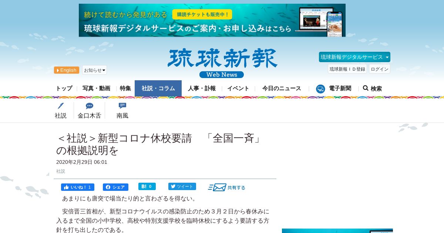This screenshot has width=444, height=233.
Task: Open the 南風 comment icon
Action: pos(122,106)
